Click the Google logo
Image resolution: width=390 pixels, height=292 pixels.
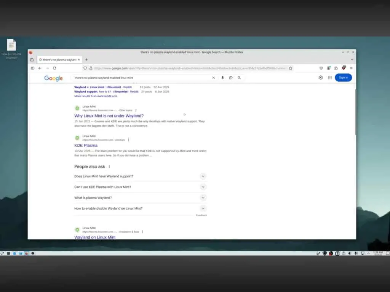tap(53, 78)
